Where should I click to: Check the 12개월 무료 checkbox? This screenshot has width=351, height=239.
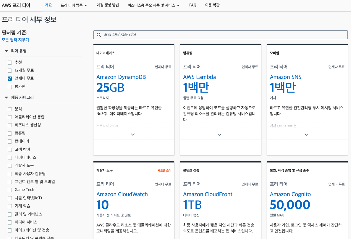(x=10, y=71)
